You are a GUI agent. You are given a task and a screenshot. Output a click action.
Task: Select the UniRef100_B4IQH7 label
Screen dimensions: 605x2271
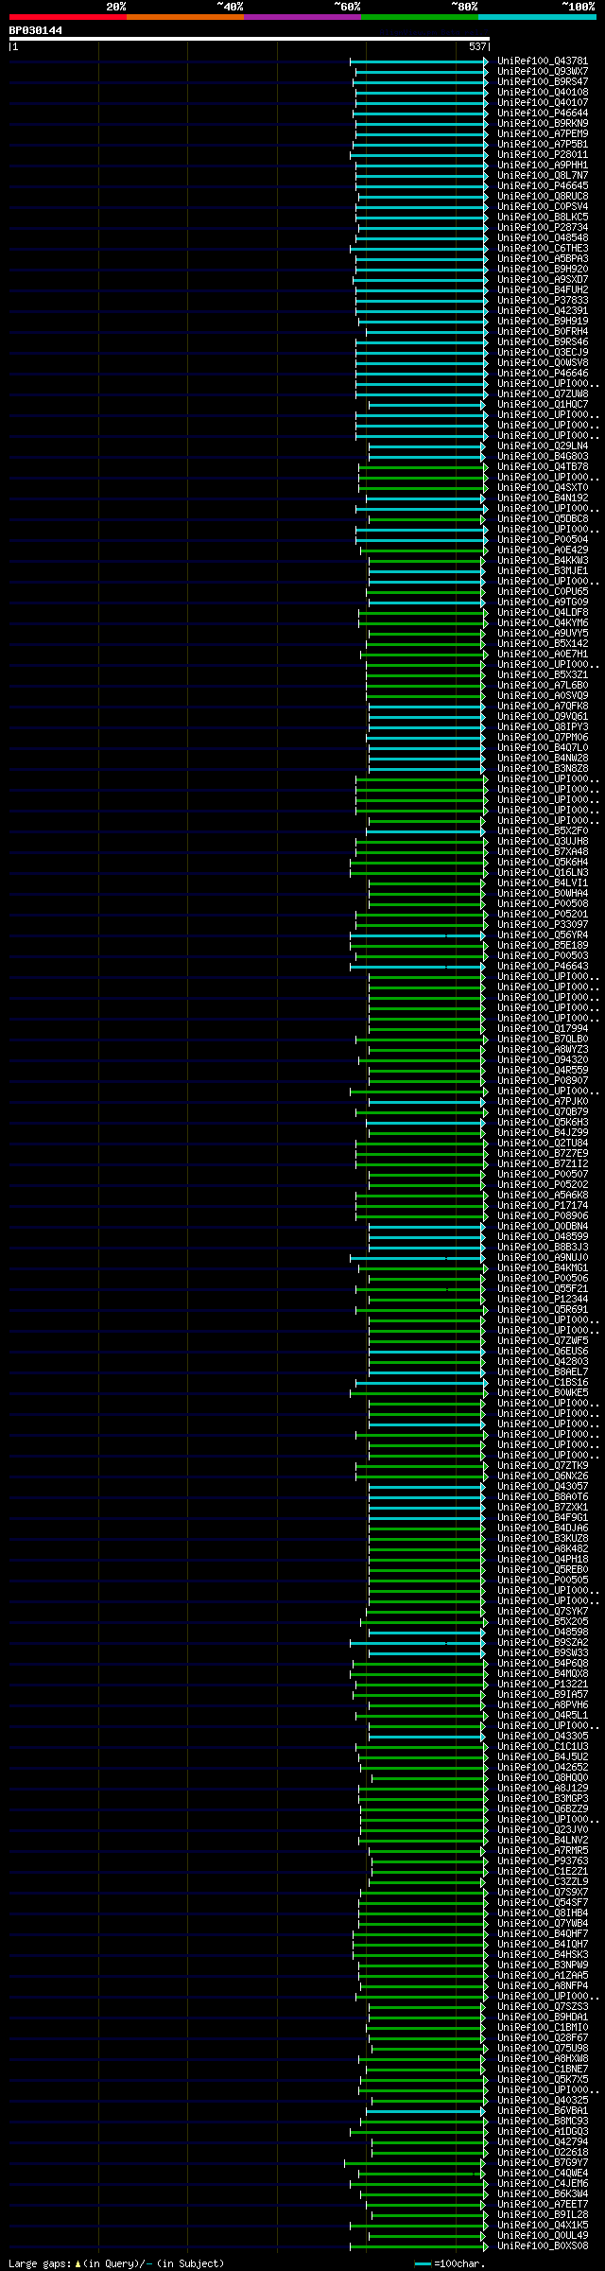[x=543, y=1945]
